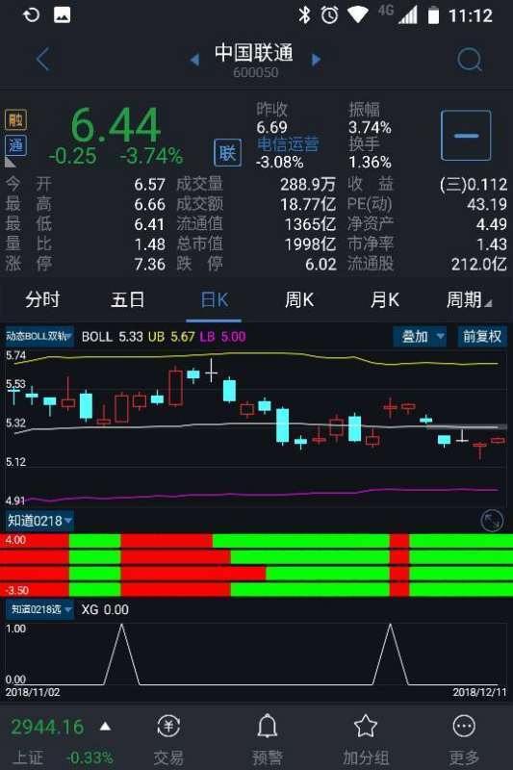Open 更多 more options icon
Viewport: 513px width, 770px height.
pos(464,726)
